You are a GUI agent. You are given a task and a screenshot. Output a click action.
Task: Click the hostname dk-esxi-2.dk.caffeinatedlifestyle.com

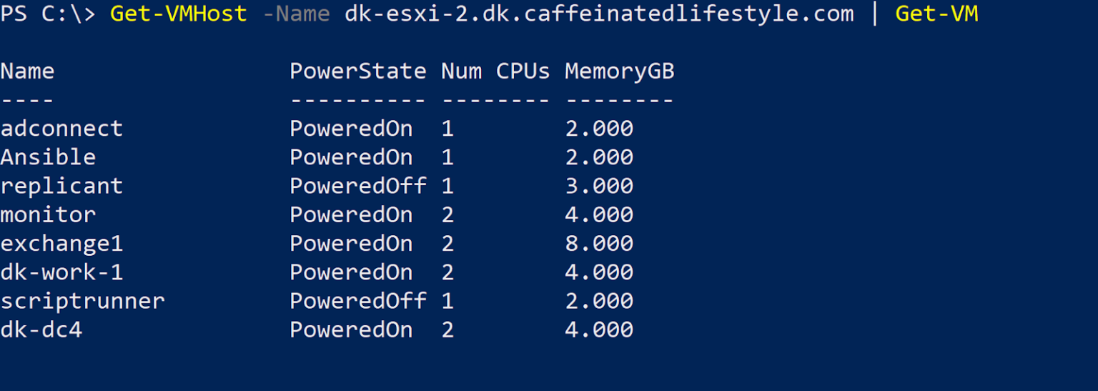coord(599,13)
